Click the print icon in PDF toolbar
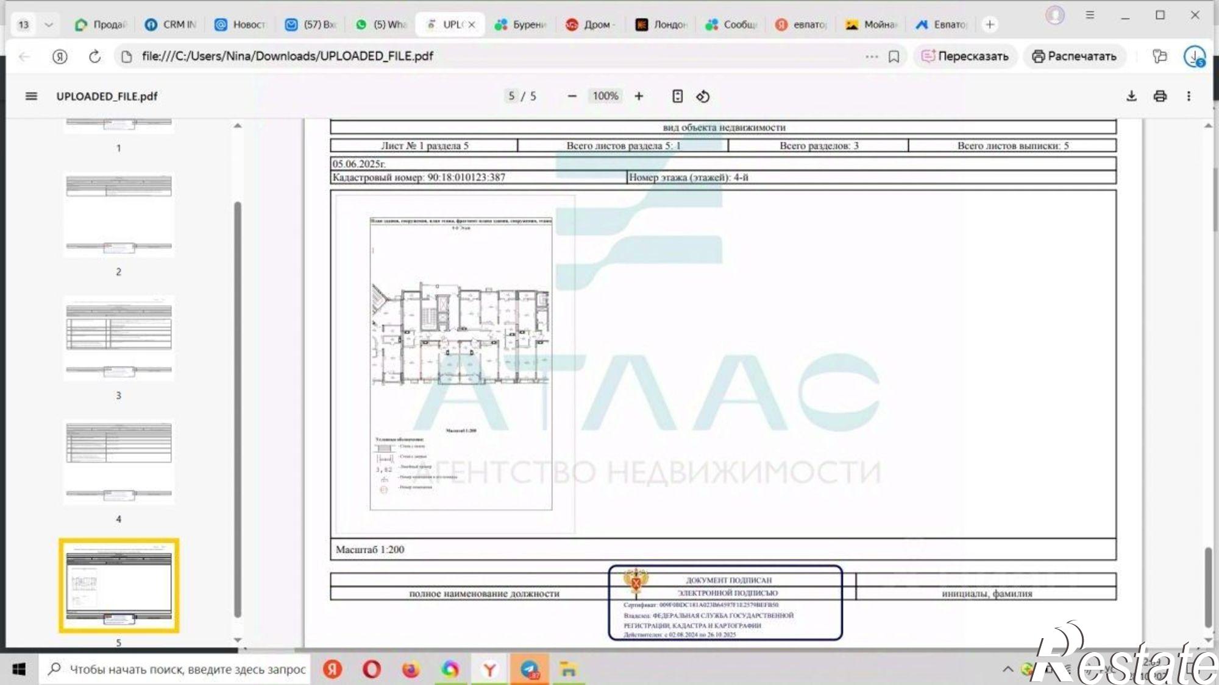1219x685 pixels. 1160,96
